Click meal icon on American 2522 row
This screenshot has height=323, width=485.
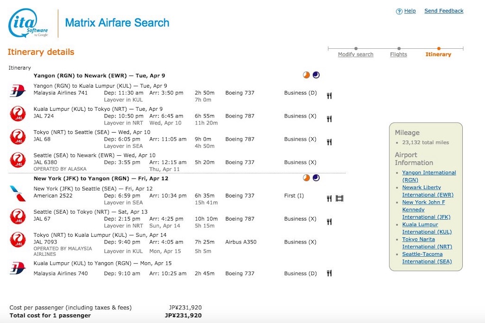pos(329,198)
